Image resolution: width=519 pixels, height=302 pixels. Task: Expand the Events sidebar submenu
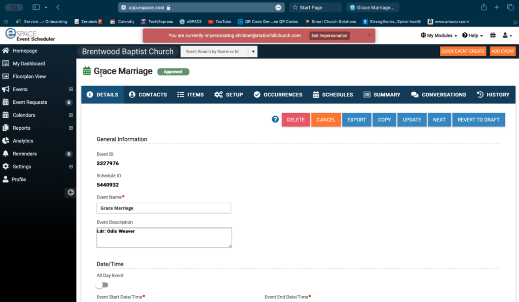coord(71,89)
